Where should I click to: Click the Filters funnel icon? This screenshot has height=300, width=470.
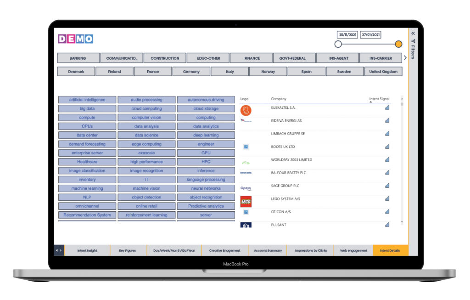click(x=413, y=41)
